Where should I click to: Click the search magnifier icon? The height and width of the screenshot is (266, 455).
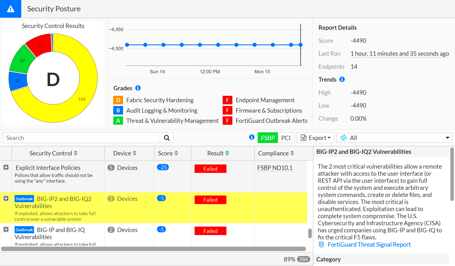tap(167, 137)
